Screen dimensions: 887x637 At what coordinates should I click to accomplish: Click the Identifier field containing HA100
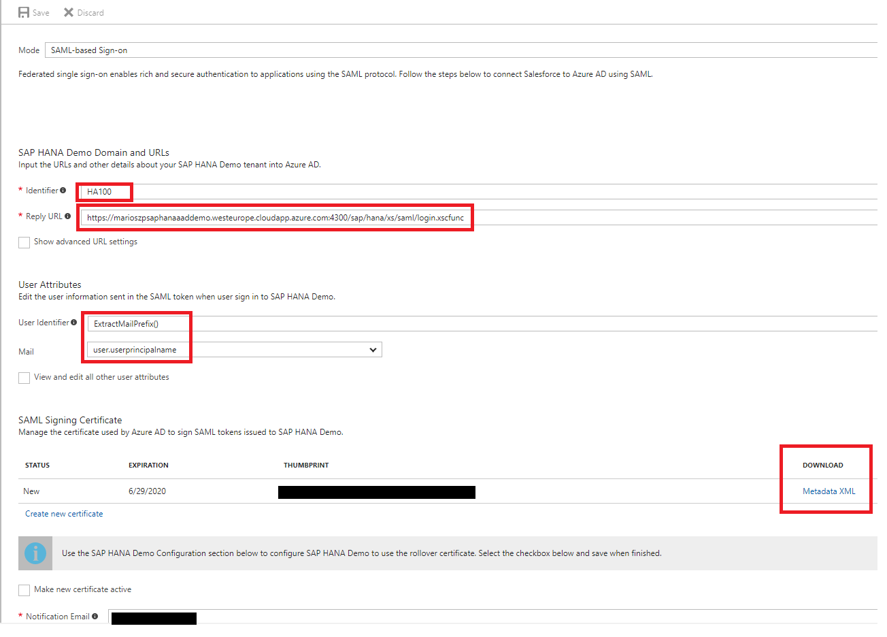tap(479, 192)
